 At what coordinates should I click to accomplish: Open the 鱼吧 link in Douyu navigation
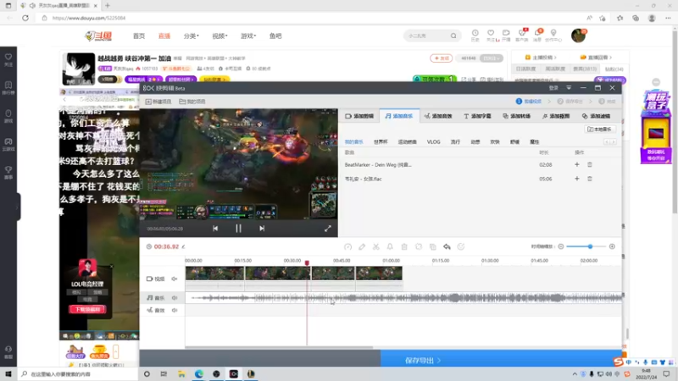275,36
